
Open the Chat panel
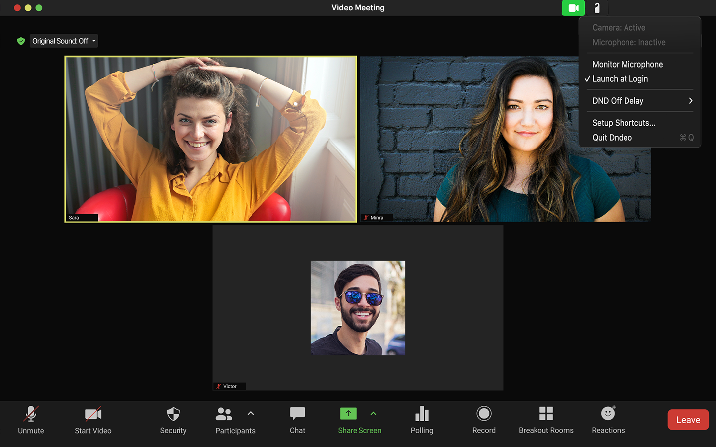[297, 420]
